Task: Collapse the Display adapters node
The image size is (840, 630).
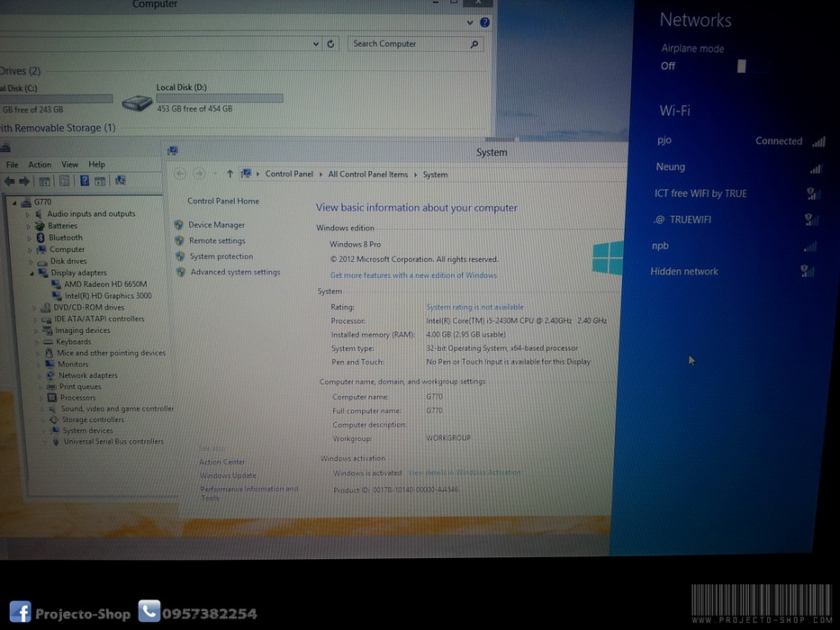Action: point(32,274)
